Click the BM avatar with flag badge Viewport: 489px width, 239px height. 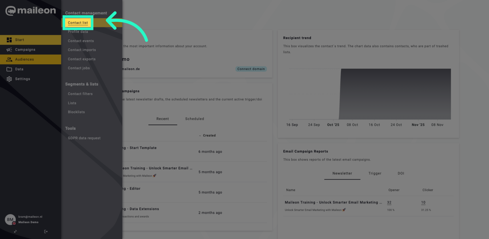[10, 220]
